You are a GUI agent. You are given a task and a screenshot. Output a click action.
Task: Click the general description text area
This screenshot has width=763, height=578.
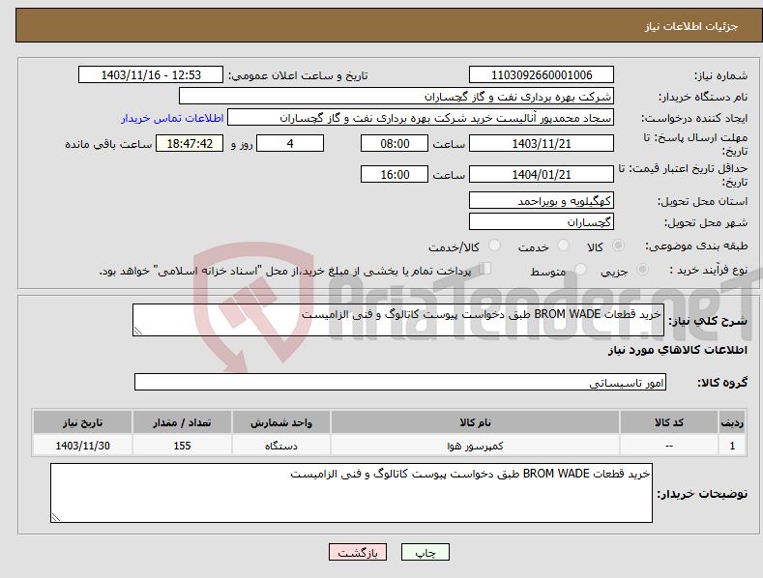(x=398, y=320)
